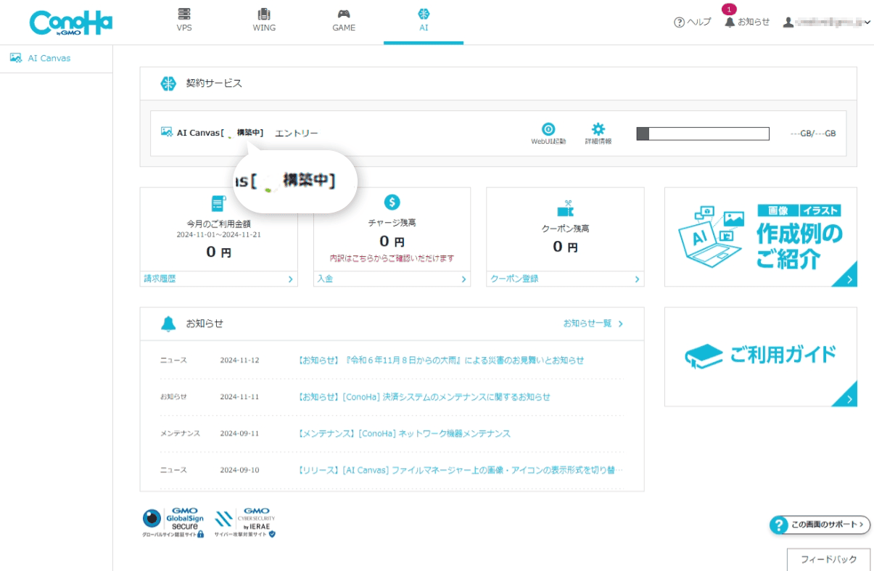874x571 pixels.
Task: Open the 作成例のご紹介 banner
Action: [760, 237]
